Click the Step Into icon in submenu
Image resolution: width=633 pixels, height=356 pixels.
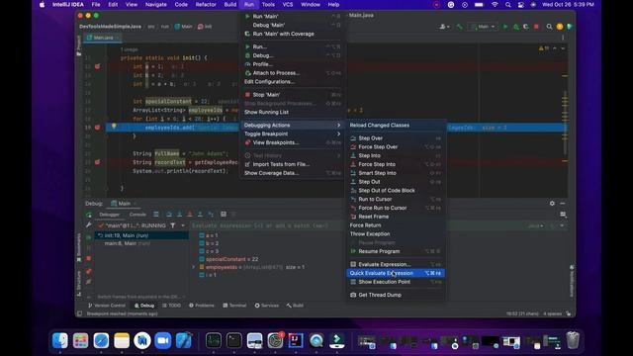tap(353, 155)
